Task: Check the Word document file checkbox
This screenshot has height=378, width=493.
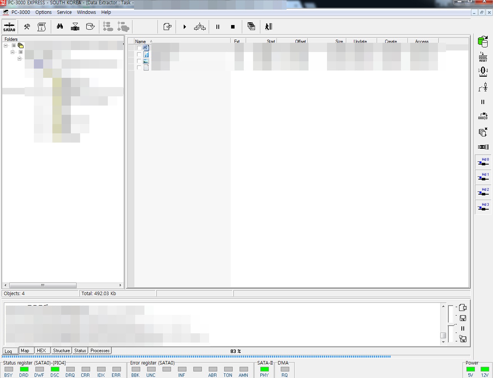Action: pos(139,48)
